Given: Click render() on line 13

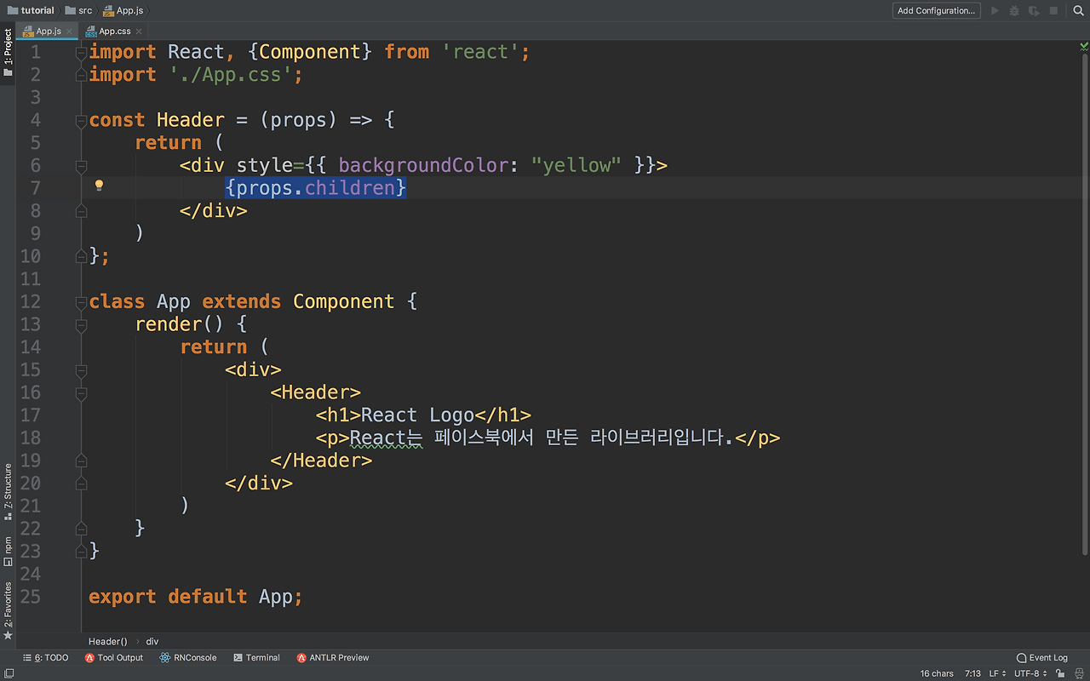Looking at the screenshot, I should 180,324.
